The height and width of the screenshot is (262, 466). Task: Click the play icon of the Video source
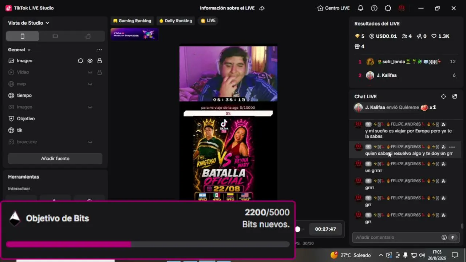click(x=11, y=72)
